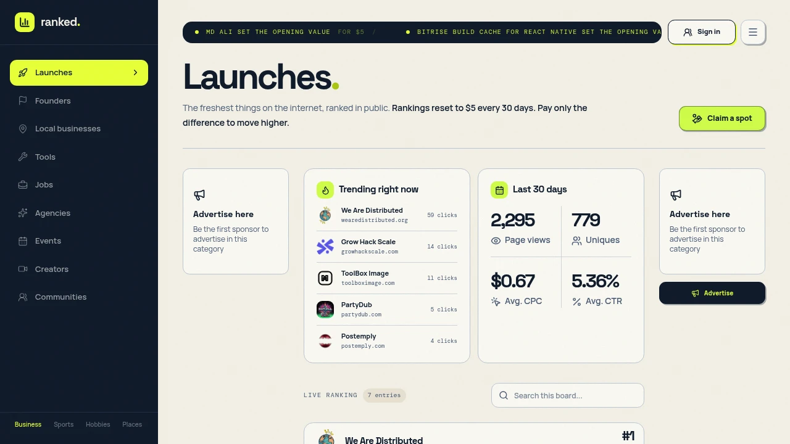This screenshot has width=790, height=444.
Task: Click the 5.36% CTR value
Action: (x=596, y=281)
